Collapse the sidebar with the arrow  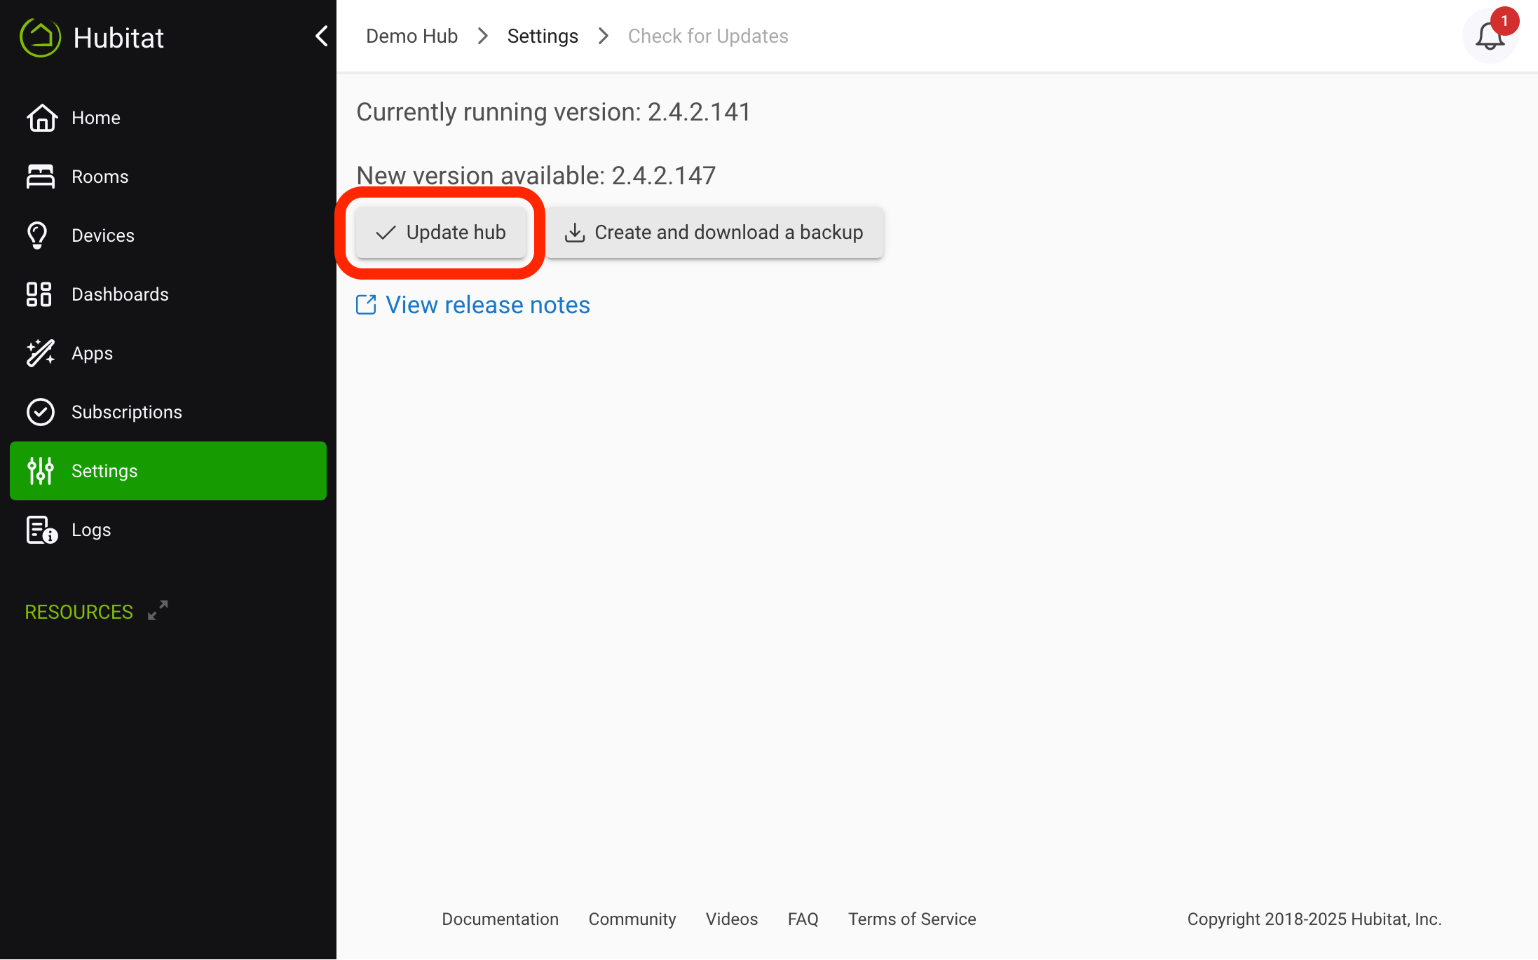click(x=321, y=36)
